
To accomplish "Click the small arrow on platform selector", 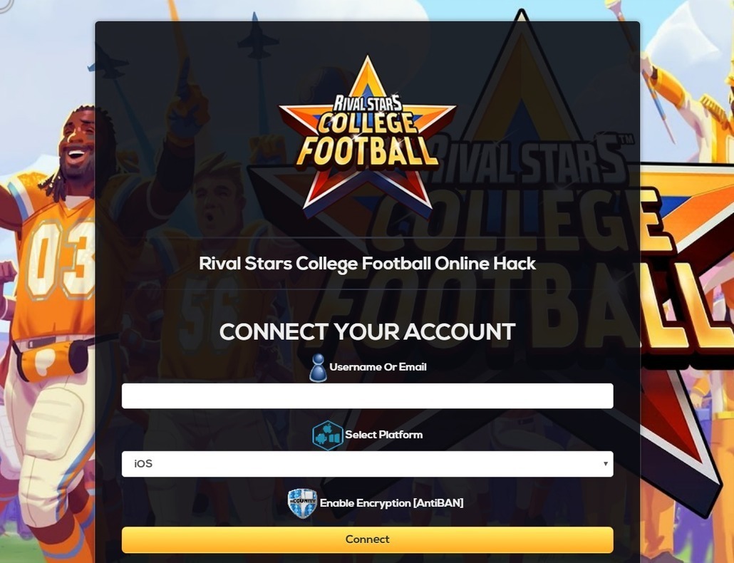I will (x=605, y=464).
